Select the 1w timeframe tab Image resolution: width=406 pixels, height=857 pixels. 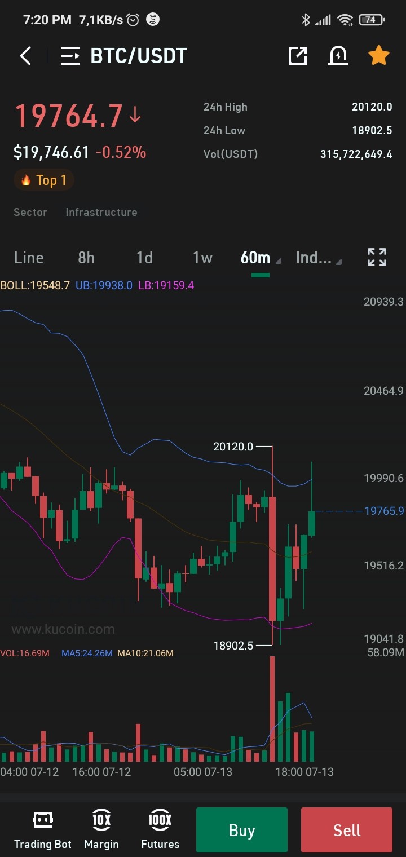pyautogui.click(x=202, y=258)
